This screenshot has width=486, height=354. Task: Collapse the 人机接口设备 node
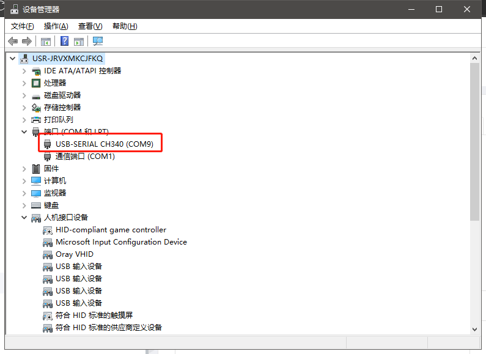pyautogui.click(x=24, y=218)
